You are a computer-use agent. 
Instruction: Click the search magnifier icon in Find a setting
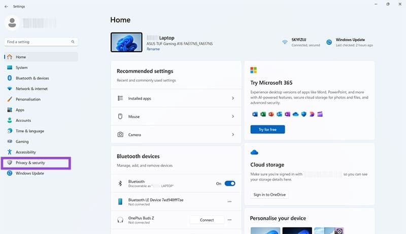click(73, 42)
